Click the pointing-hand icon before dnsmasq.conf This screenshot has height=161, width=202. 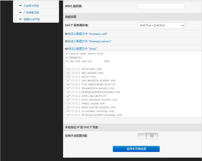(x=66, y=34)
